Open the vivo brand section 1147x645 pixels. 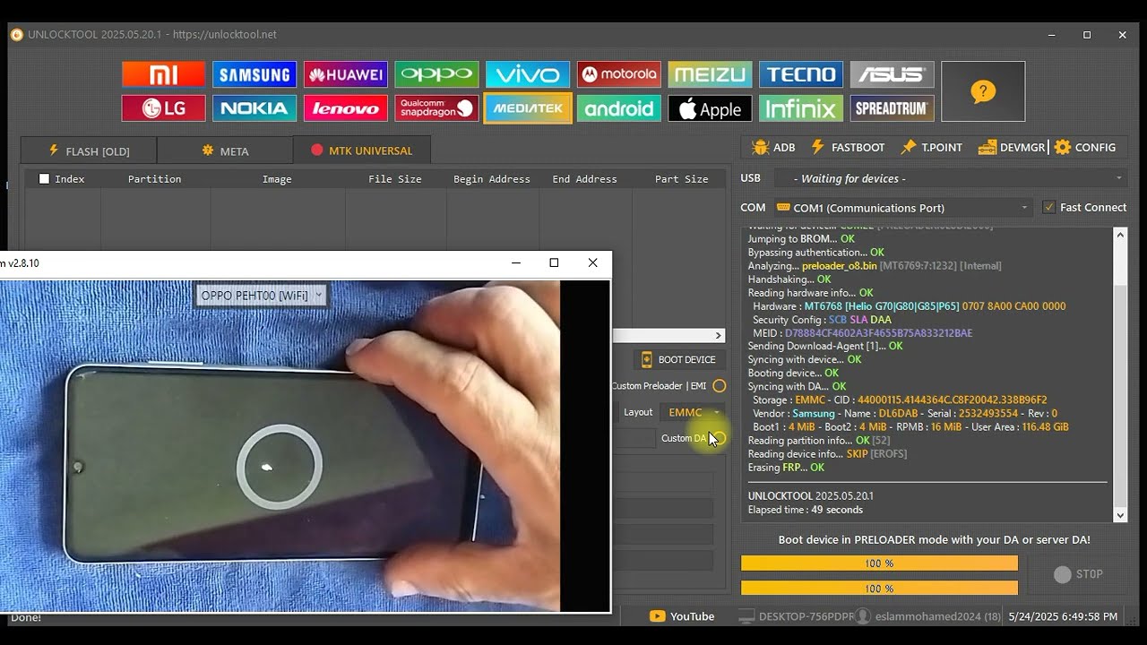click(x=528, y=74)
